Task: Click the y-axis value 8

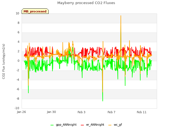Action: [x=18, y=23]
